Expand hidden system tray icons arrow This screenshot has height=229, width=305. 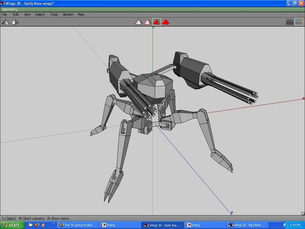[x=285, y=225]
